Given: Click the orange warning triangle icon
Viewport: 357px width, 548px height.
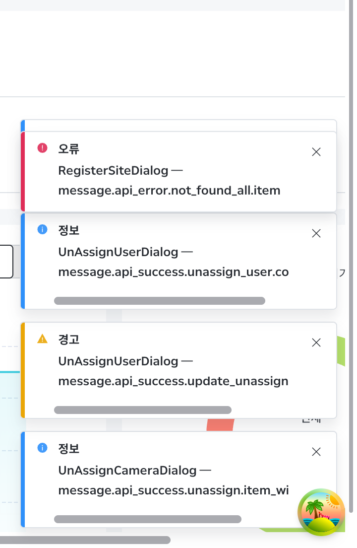Looking at the screenshot, I should 43,339.
